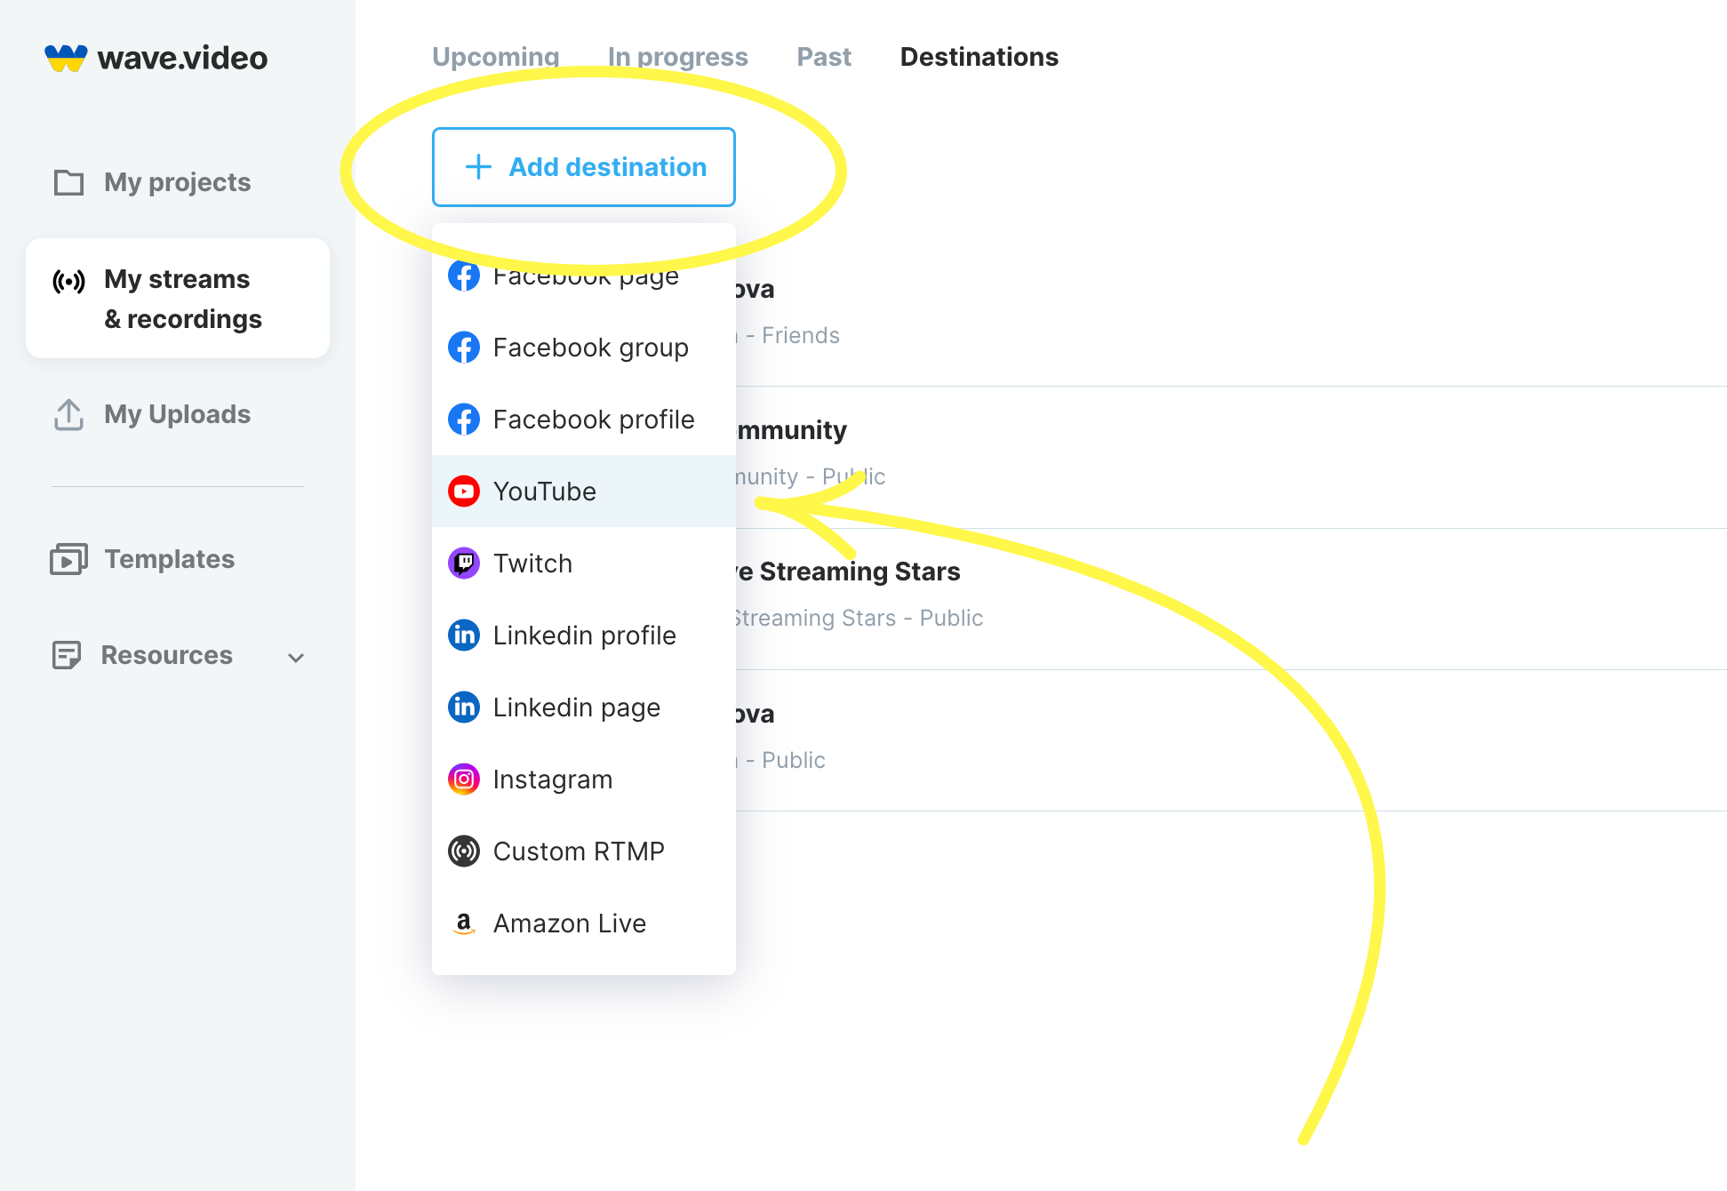Open the Add destination dropdown button
This screenshot has height=1191, width=1727.
584,167
